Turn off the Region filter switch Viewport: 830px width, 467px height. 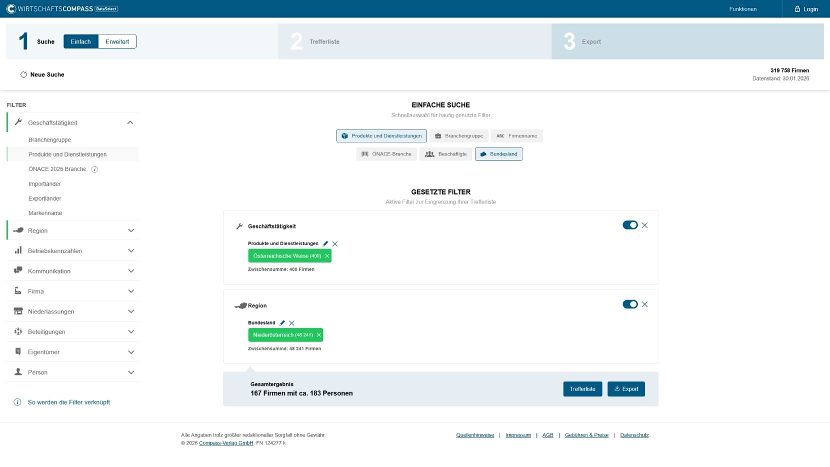630,304
